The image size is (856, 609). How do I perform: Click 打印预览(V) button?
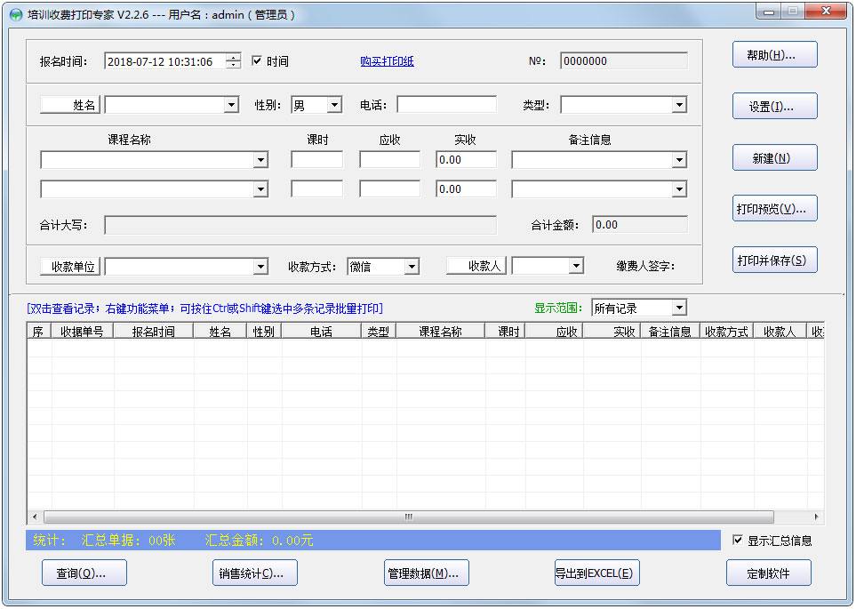pos(774,209)
